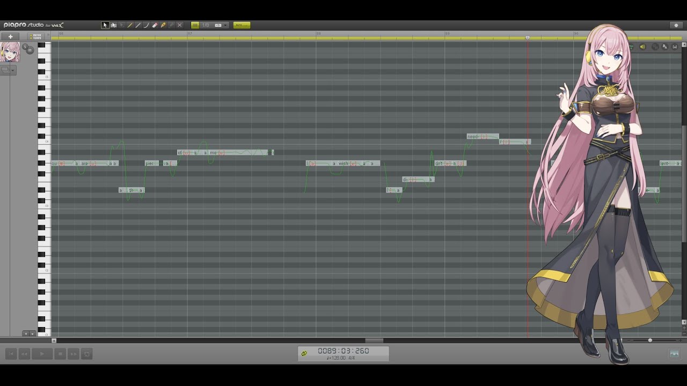687x386 pixels.
Task: Click the [a] phoneme display icon
Action: pos(675,47)
